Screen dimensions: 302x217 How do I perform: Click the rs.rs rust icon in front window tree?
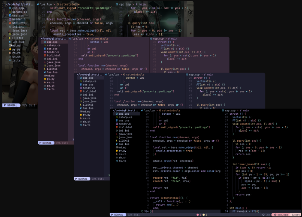point(117,154)
